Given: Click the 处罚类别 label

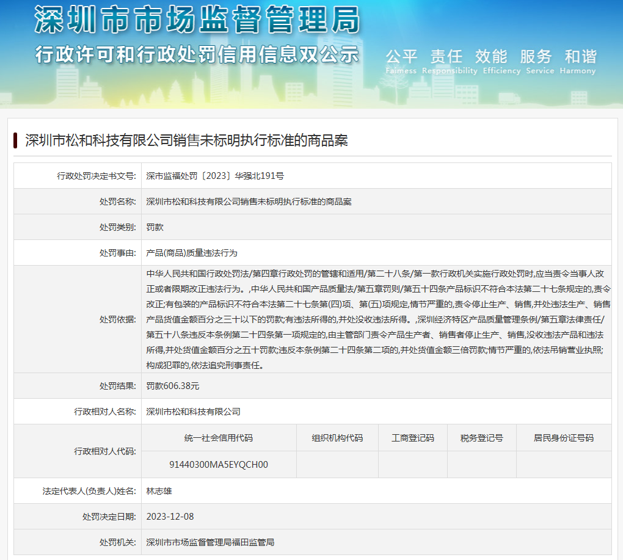Looking at the screenshot, I should tap(118, 227).
